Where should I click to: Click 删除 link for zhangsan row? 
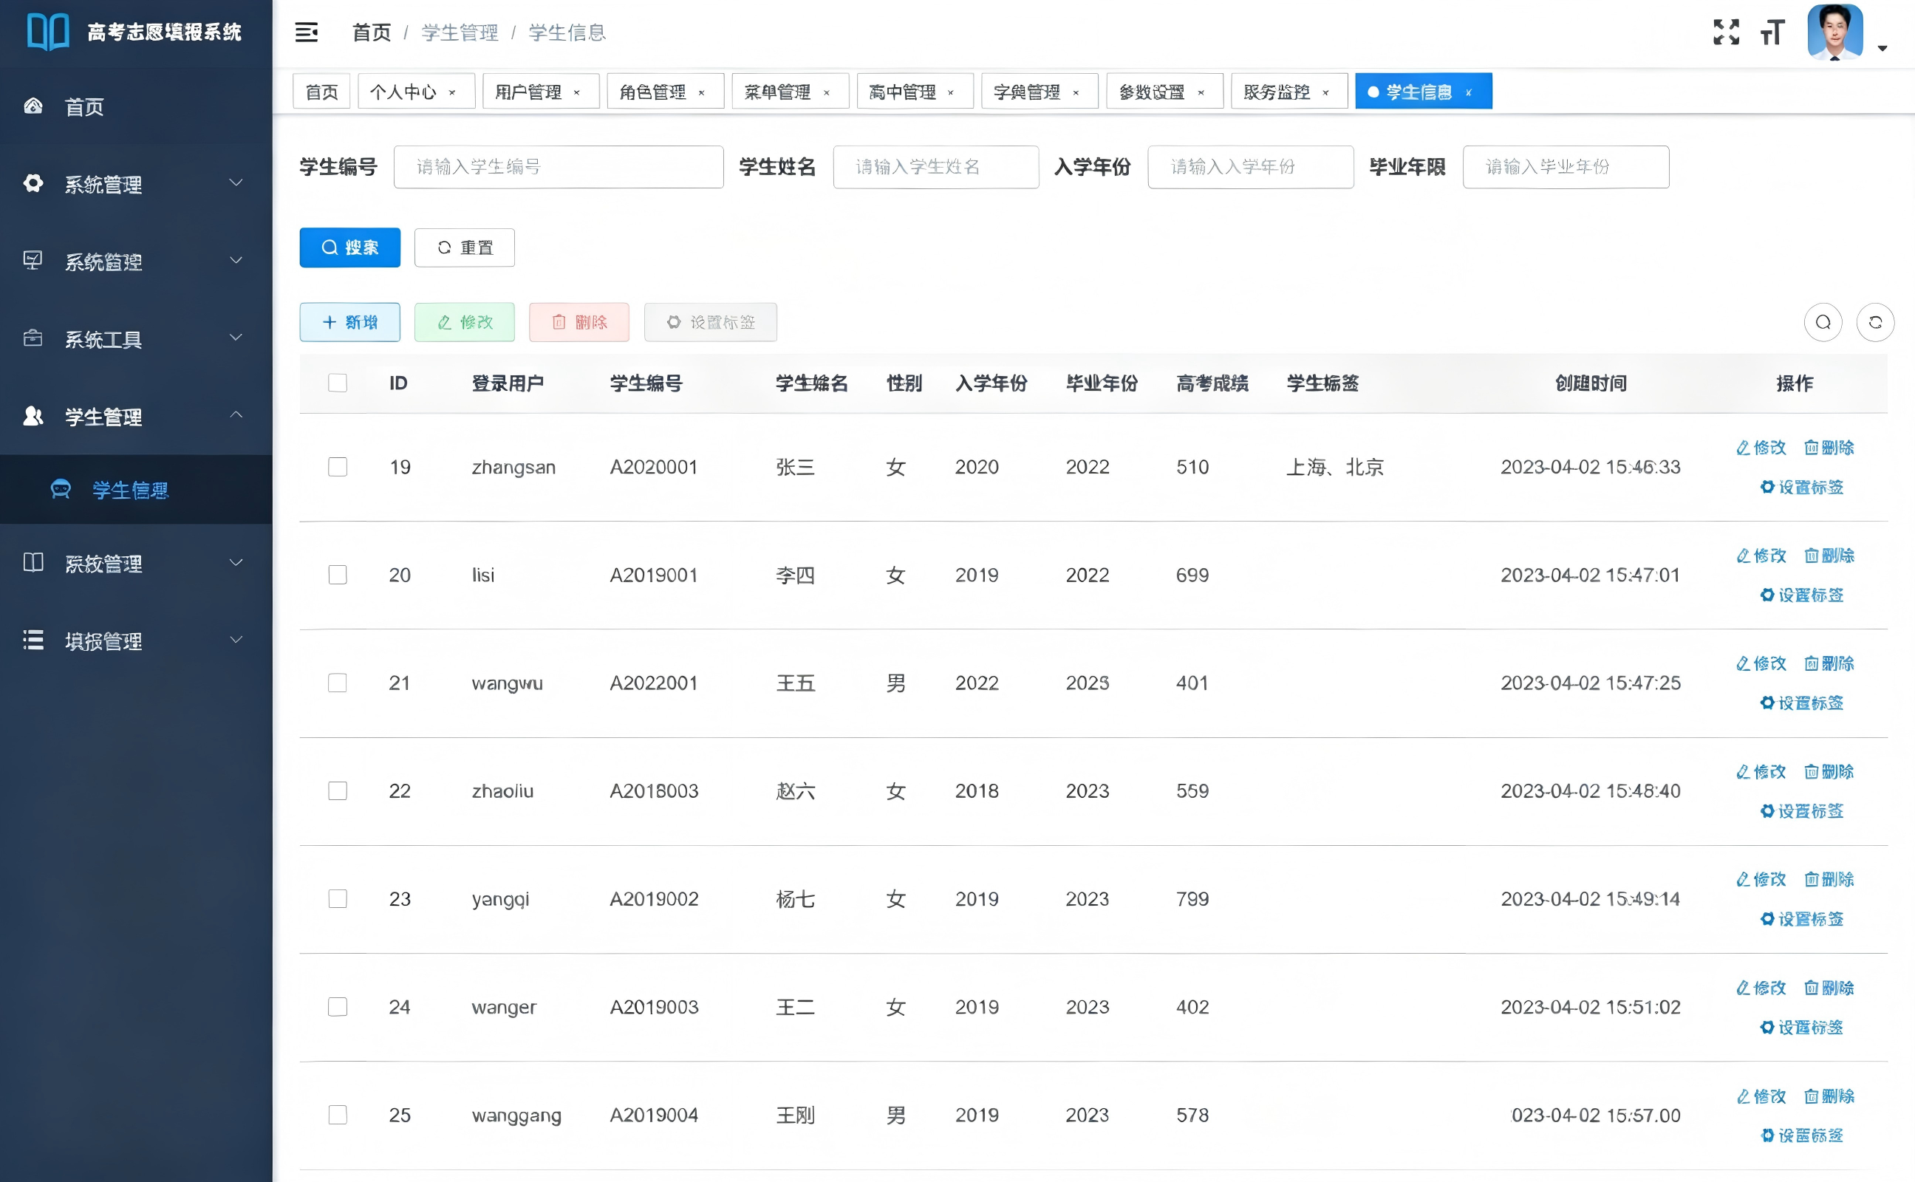pyautogui.click(x=1829, y=447)
